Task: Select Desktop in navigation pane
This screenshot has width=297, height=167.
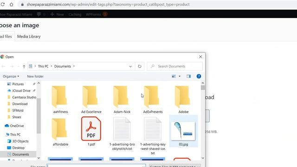Action: click(18, 148)
